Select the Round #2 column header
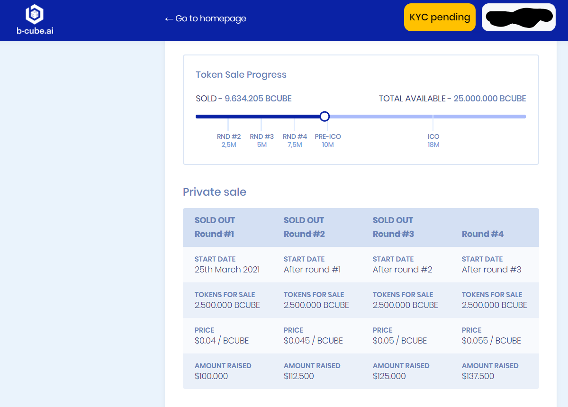568x407 pixels. [x=304, y=234]
